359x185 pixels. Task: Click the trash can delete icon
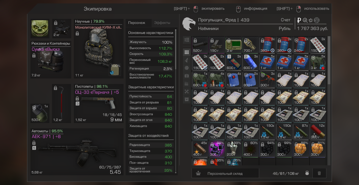tap(319, 173)
